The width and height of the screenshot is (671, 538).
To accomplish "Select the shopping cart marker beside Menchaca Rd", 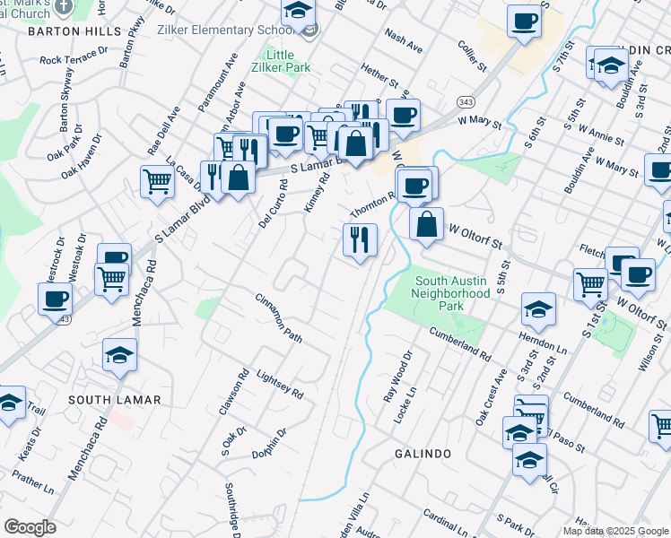I will pos(112,282).
